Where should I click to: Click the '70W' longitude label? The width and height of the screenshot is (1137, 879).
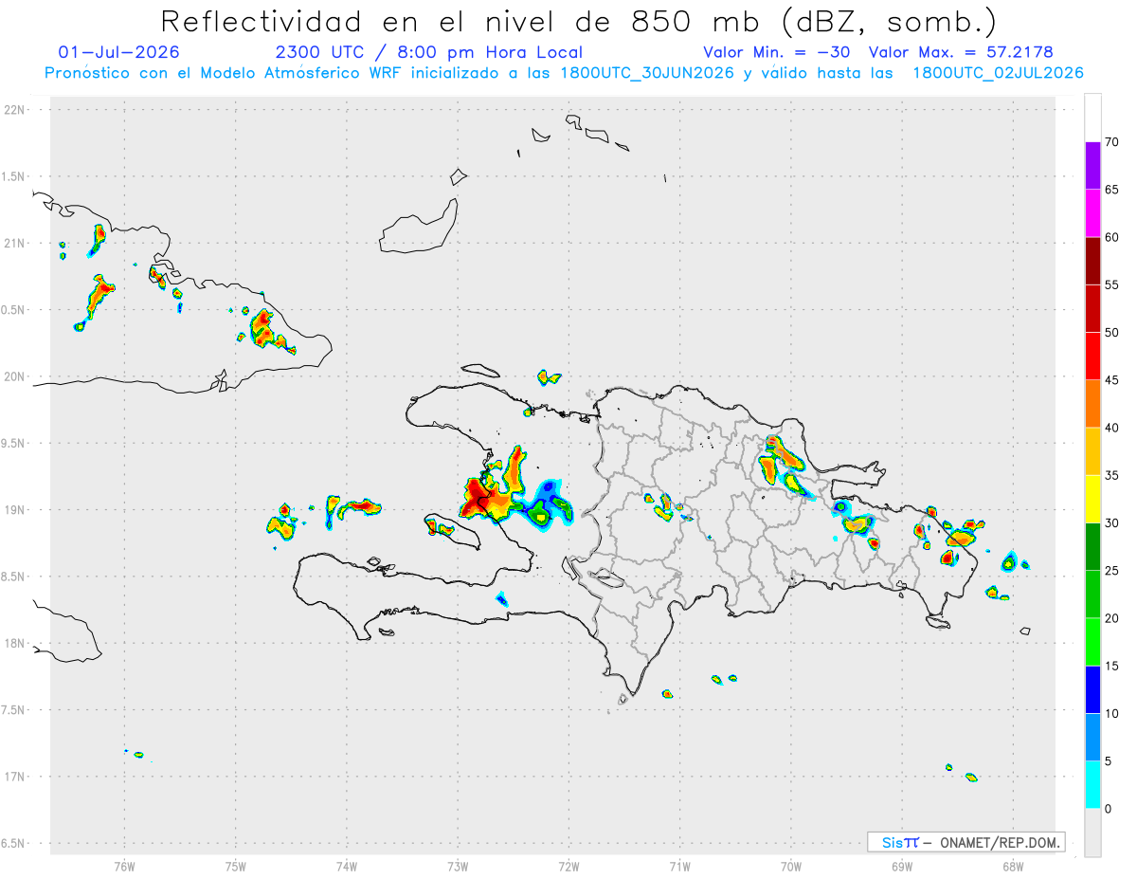[791, 866]
